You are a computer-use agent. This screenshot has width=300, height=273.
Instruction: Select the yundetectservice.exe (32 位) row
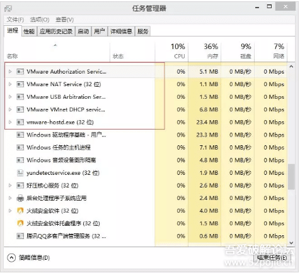click(x=146, y=173)
